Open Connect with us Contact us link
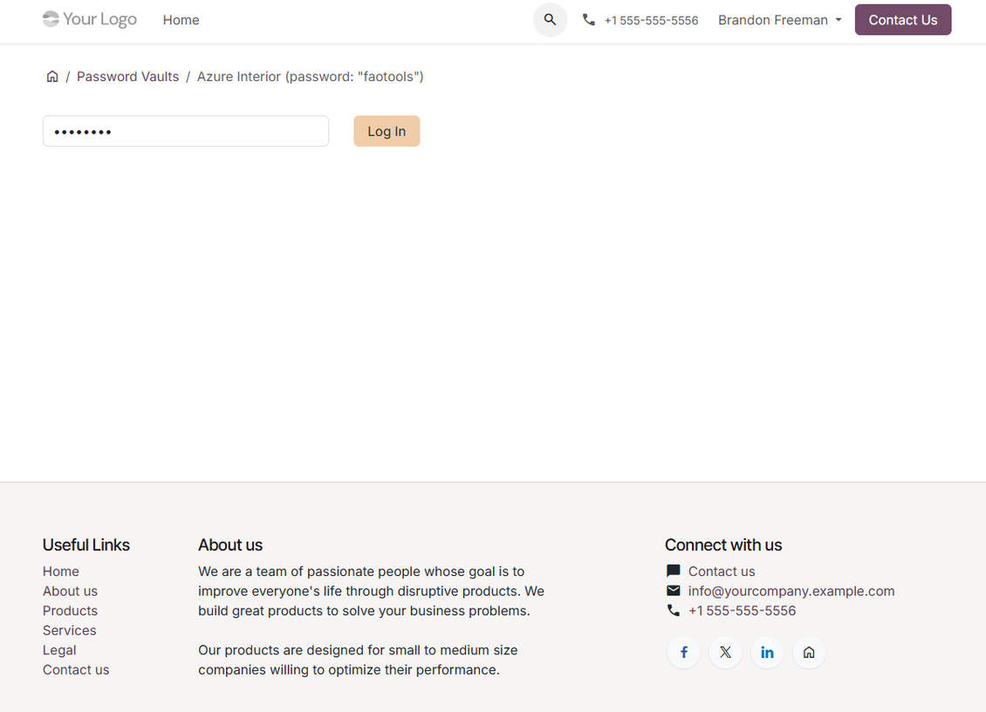 click(x=722, y=572)
